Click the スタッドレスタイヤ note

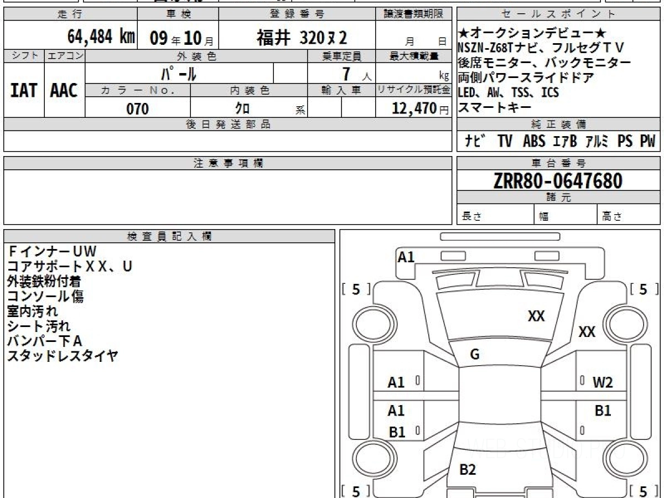click(x=63, y=356)
